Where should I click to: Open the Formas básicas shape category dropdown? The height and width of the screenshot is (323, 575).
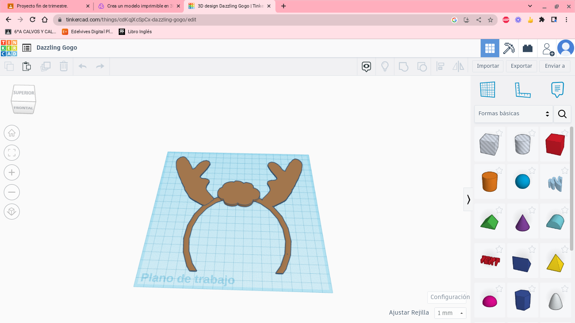coord(514,114)
